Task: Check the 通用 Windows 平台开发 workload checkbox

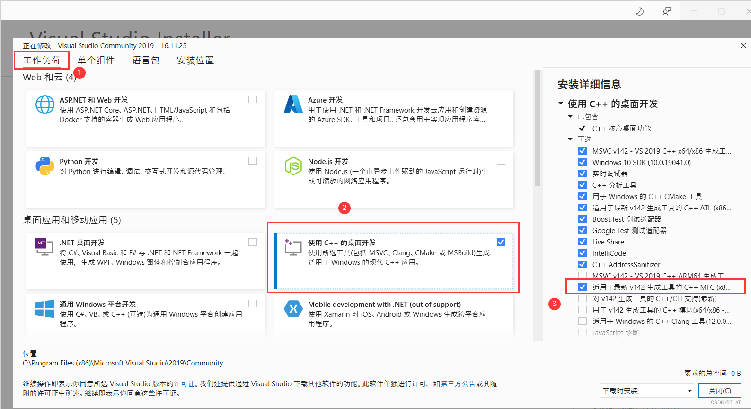Action: coord(253,304)
